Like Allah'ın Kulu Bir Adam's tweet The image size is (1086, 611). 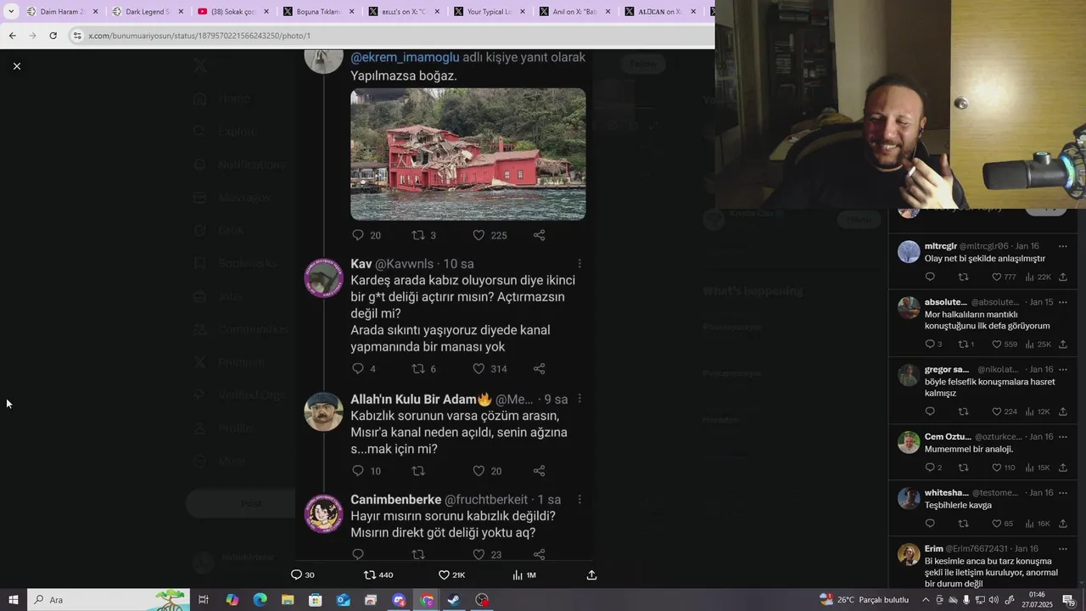click(479, 470)
